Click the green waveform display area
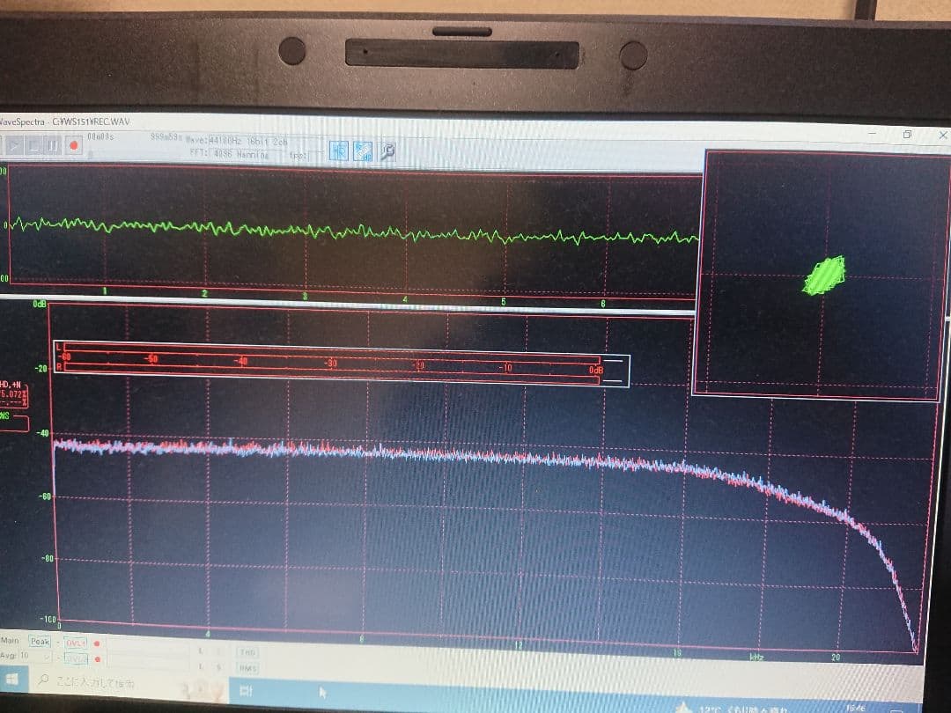The image size is (951, 713). (x=352, y=229)
